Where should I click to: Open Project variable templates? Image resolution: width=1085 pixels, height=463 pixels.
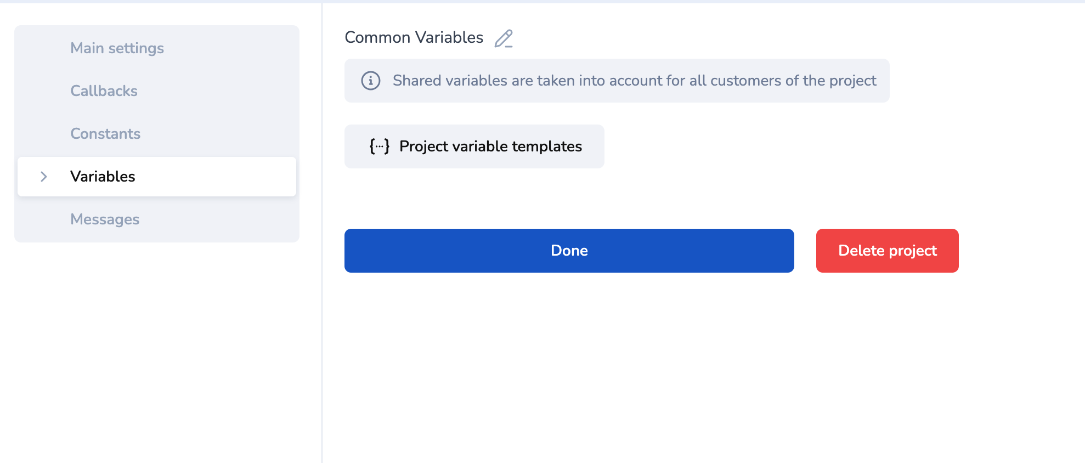[474, 146]
